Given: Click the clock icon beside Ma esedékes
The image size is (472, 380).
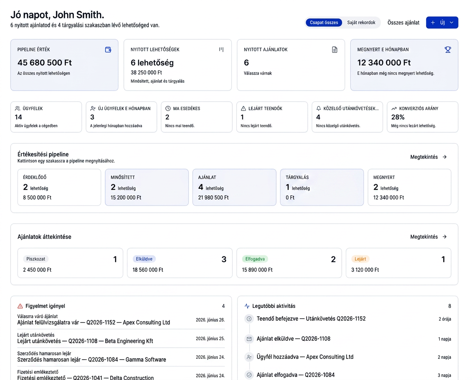Looking at the screenshot, I should [x=168, y=109].
